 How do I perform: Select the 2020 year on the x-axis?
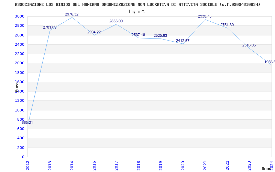183,165
